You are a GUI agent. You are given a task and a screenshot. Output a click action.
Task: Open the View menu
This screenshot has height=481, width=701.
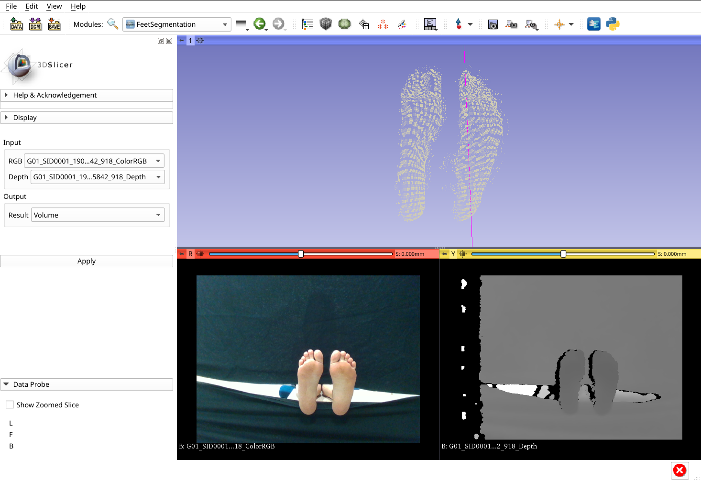click(x=54, y=6)
